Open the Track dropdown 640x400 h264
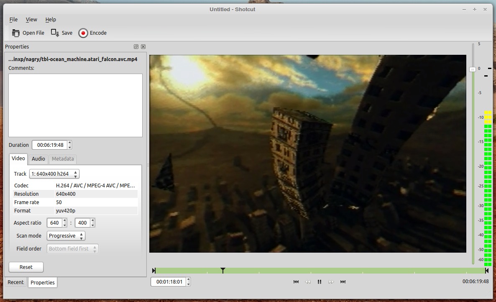 point(54,174)
